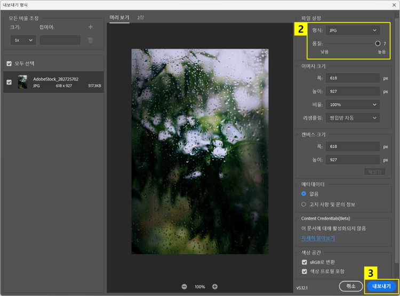400x296 pixels.
Task: Switch to the 미리 보기 tab
Action: (x=119, y=18)
